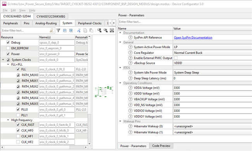252x151 pixels.
Task: Open the Code Preview tab
Action: pos(161,146)
